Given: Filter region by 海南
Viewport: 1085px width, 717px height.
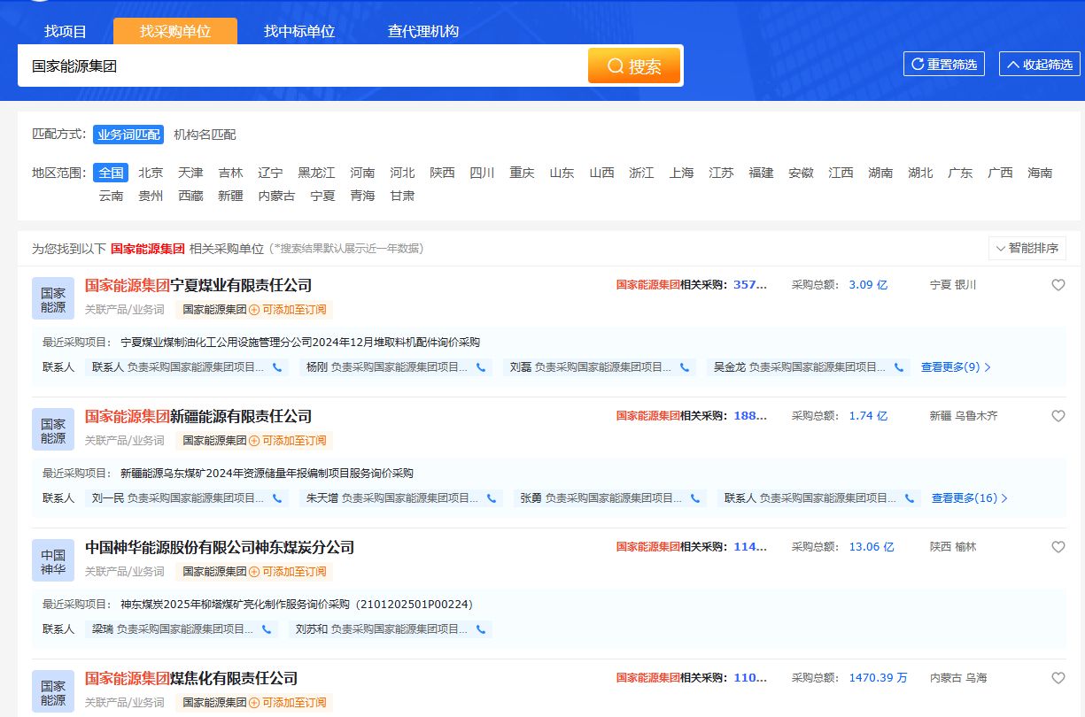Looking at the screenshot, I should click(1040, 173).
